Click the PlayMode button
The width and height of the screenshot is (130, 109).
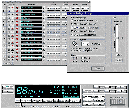coord(99,97)
